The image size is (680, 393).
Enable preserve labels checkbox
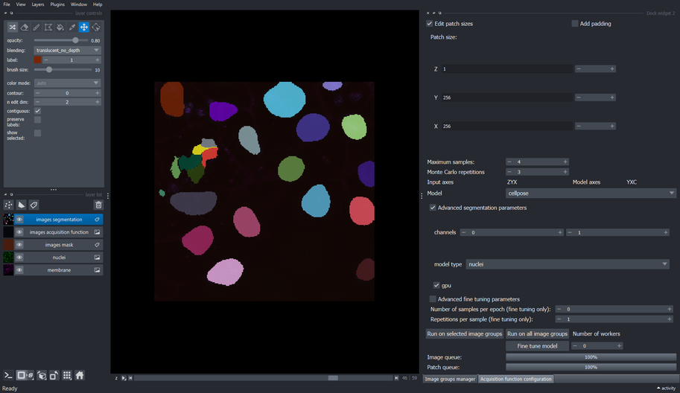pyautogui.click(x=38, y=120)
